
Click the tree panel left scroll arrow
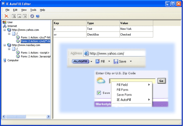click(x=4, y=116)
